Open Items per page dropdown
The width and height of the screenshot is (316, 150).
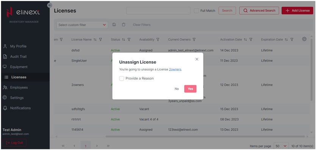tap(281, 146)
